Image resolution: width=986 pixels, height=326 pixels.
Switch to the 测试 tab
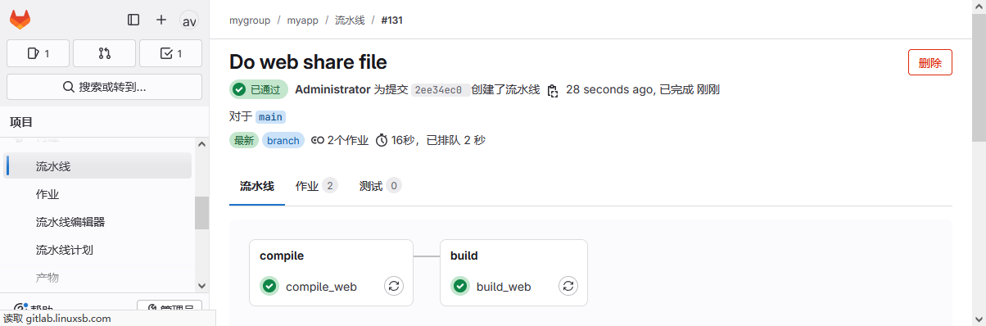[x=380, y=186]
